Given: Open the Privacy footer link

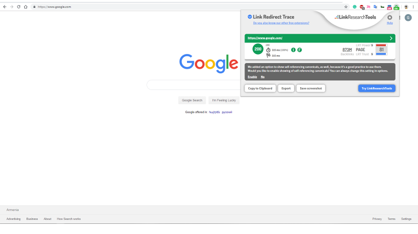Looking at the screenshot, I should (x=377, y=219).
